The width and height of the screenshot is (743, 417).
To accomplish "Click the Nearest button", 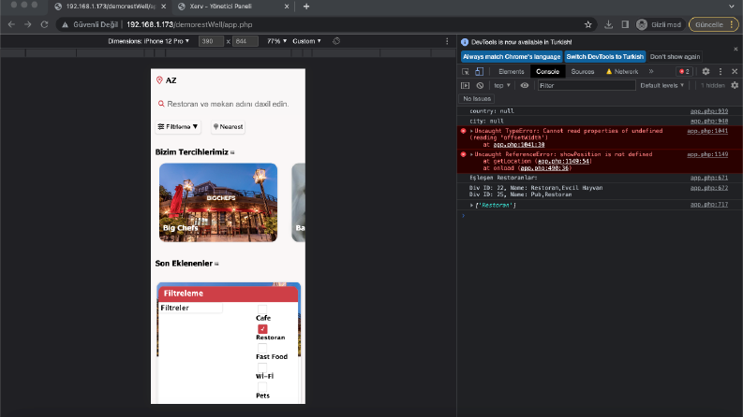I will 228,127.
